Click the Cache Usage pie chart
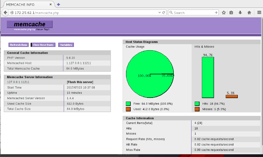The width and height of the screenshot is (263, 157). pos(150,74)
